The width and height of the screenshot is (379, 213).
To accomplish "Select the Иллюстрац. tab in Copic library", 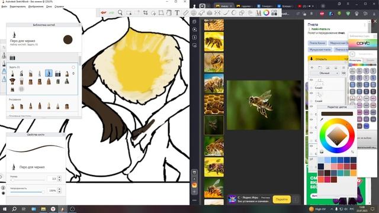I will pos(355,60).
